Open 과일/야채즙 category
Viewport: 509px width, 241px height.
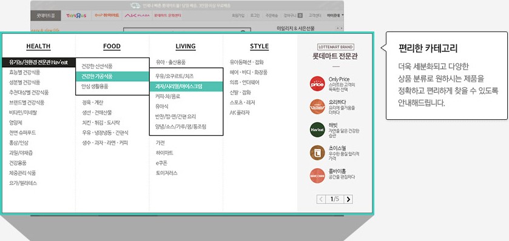[x=21, y=153]
